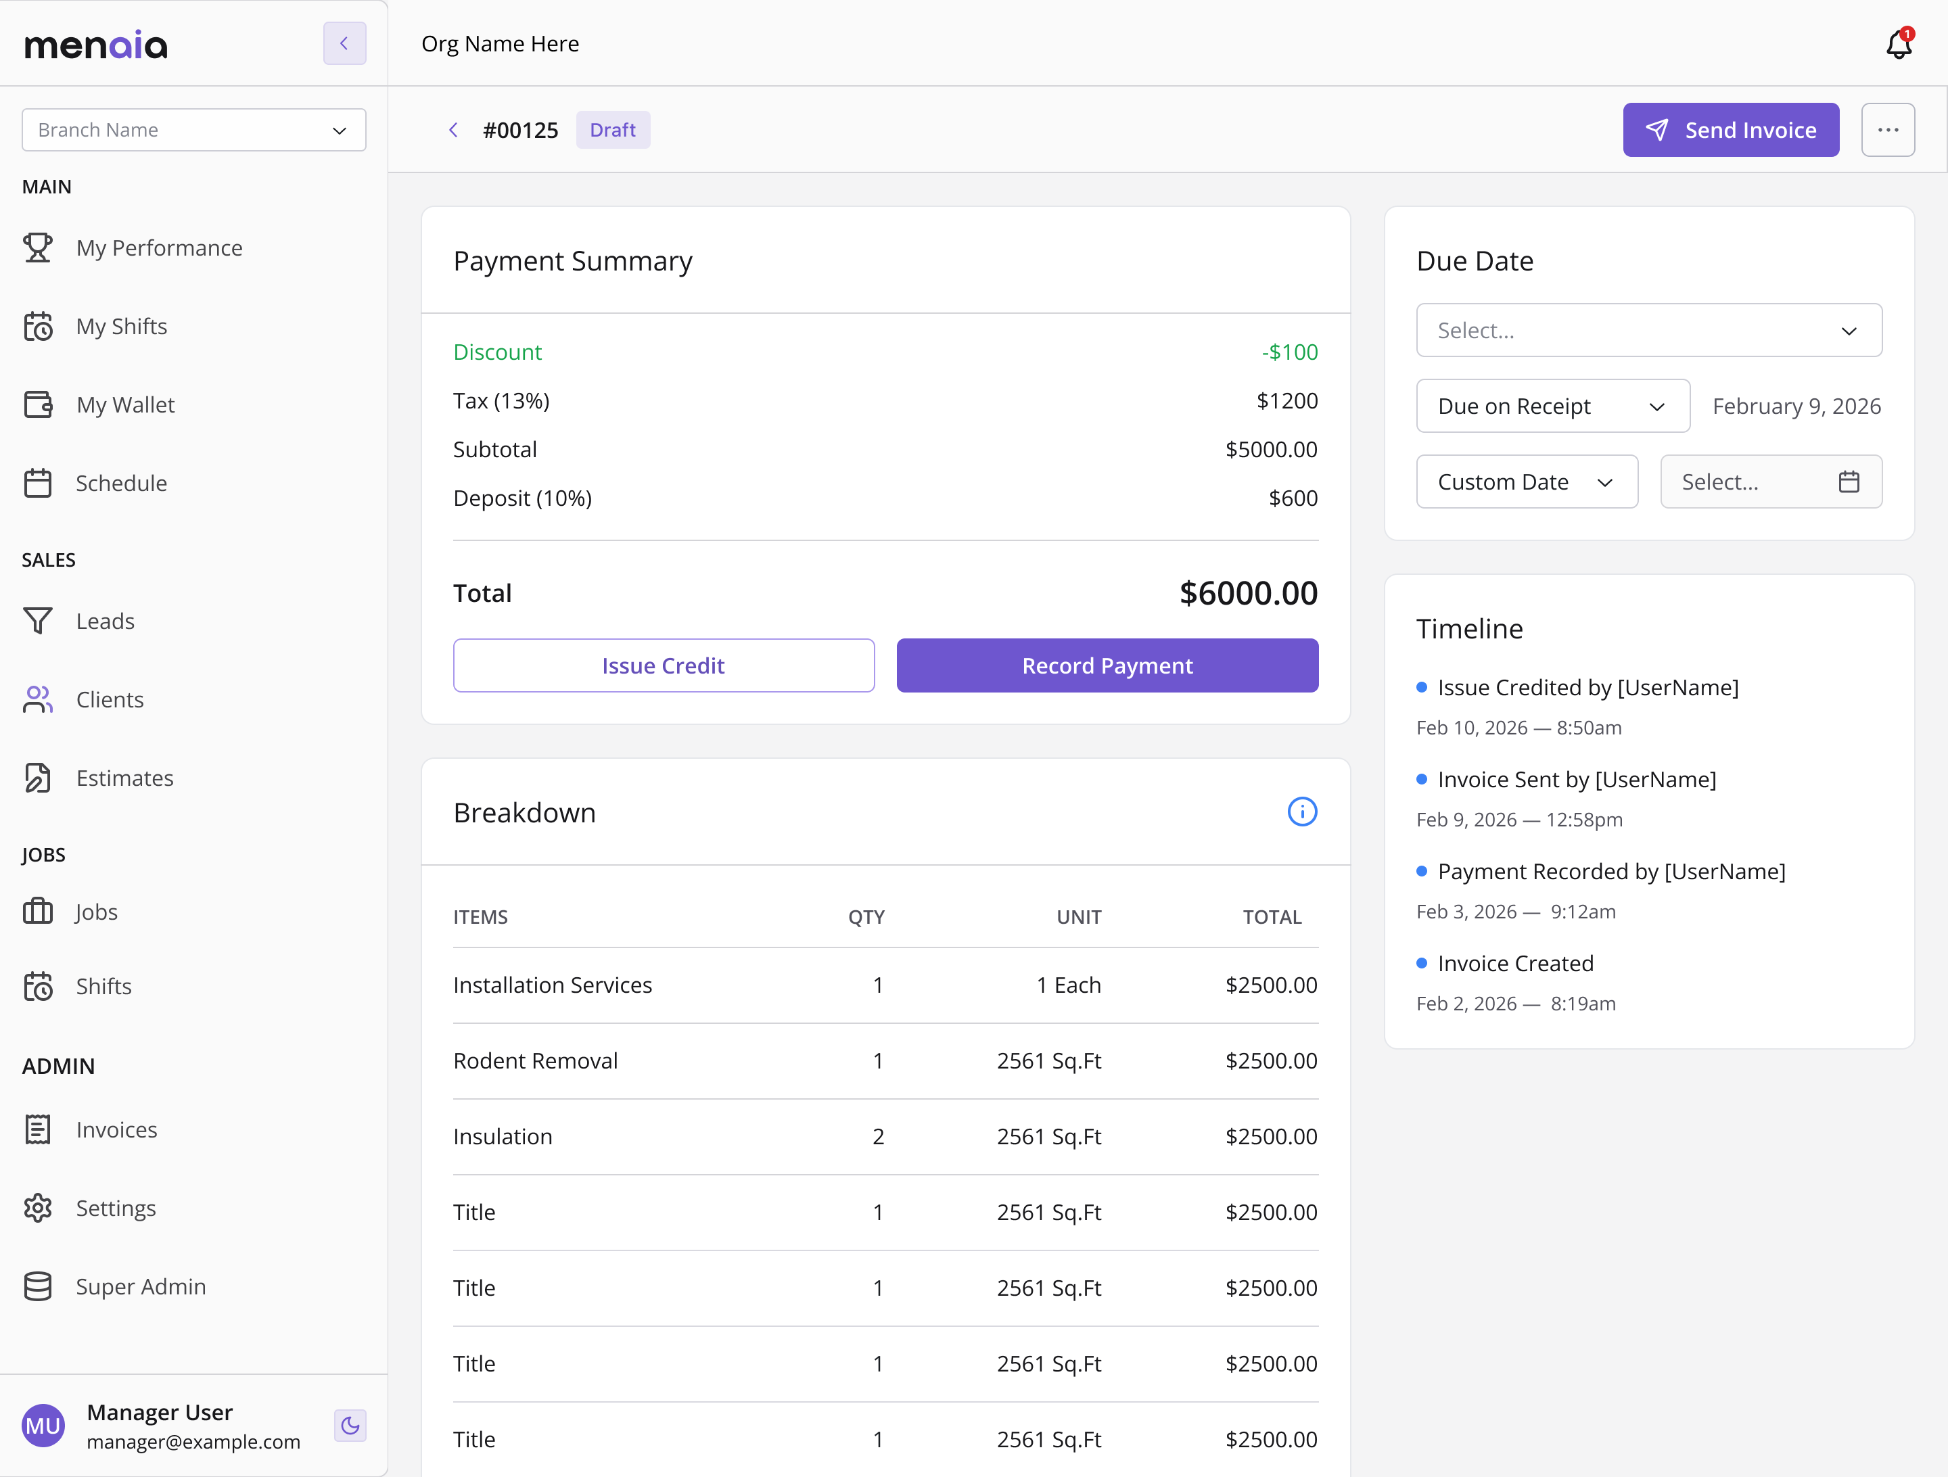
Task: Click the Issue Credit button
Action: [x=663, y=666]
